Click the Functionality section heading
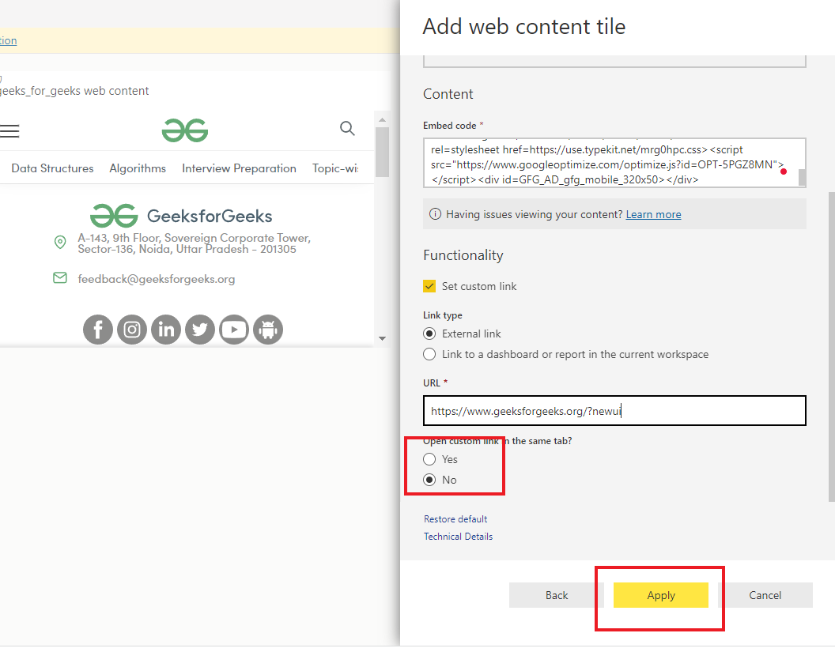The height and width of the screenshot is (652, 835). 463,255
